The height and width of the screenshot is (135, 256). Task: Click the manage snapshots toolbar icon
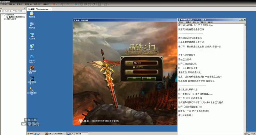tap(76, 4)
